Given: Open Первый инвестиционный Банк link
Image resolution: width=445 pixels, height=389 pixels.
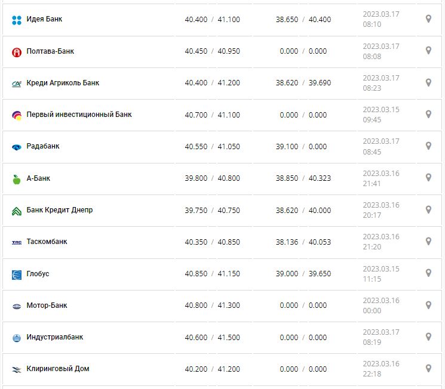Looking at the screenshot, I should (79, 115).
